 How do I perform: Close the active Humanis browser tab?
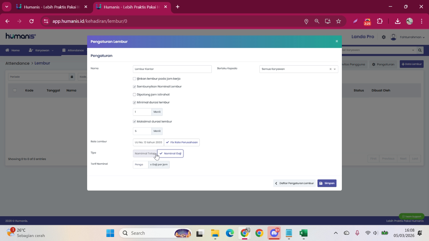click(166, 7)
